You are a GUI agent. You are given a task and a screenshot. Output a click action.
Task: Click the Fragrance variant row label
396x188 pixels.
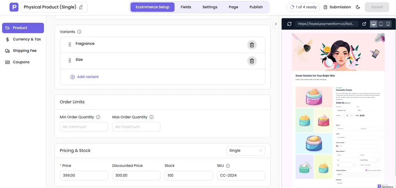point(85,44)
